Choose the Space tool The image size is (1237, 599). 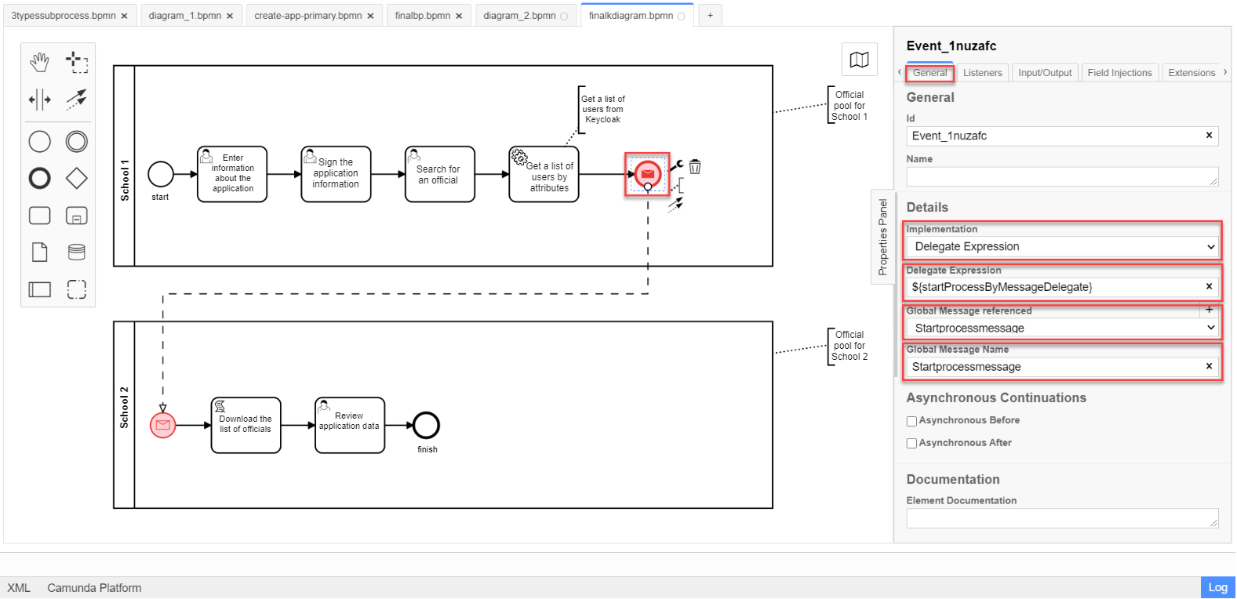tap(39, 100)
